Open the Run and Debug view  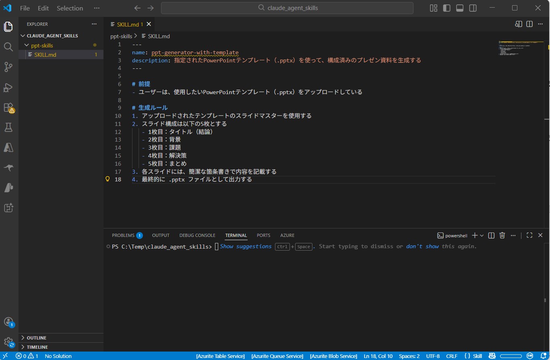tap(8, 87)
